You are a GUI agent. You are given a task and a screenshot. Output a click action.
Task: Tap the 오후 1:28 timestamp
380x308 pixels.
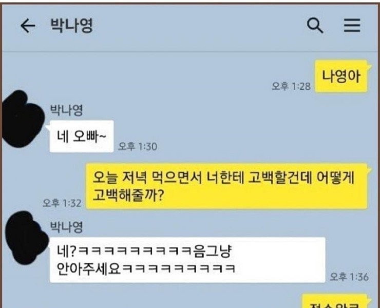coord(291,86)
